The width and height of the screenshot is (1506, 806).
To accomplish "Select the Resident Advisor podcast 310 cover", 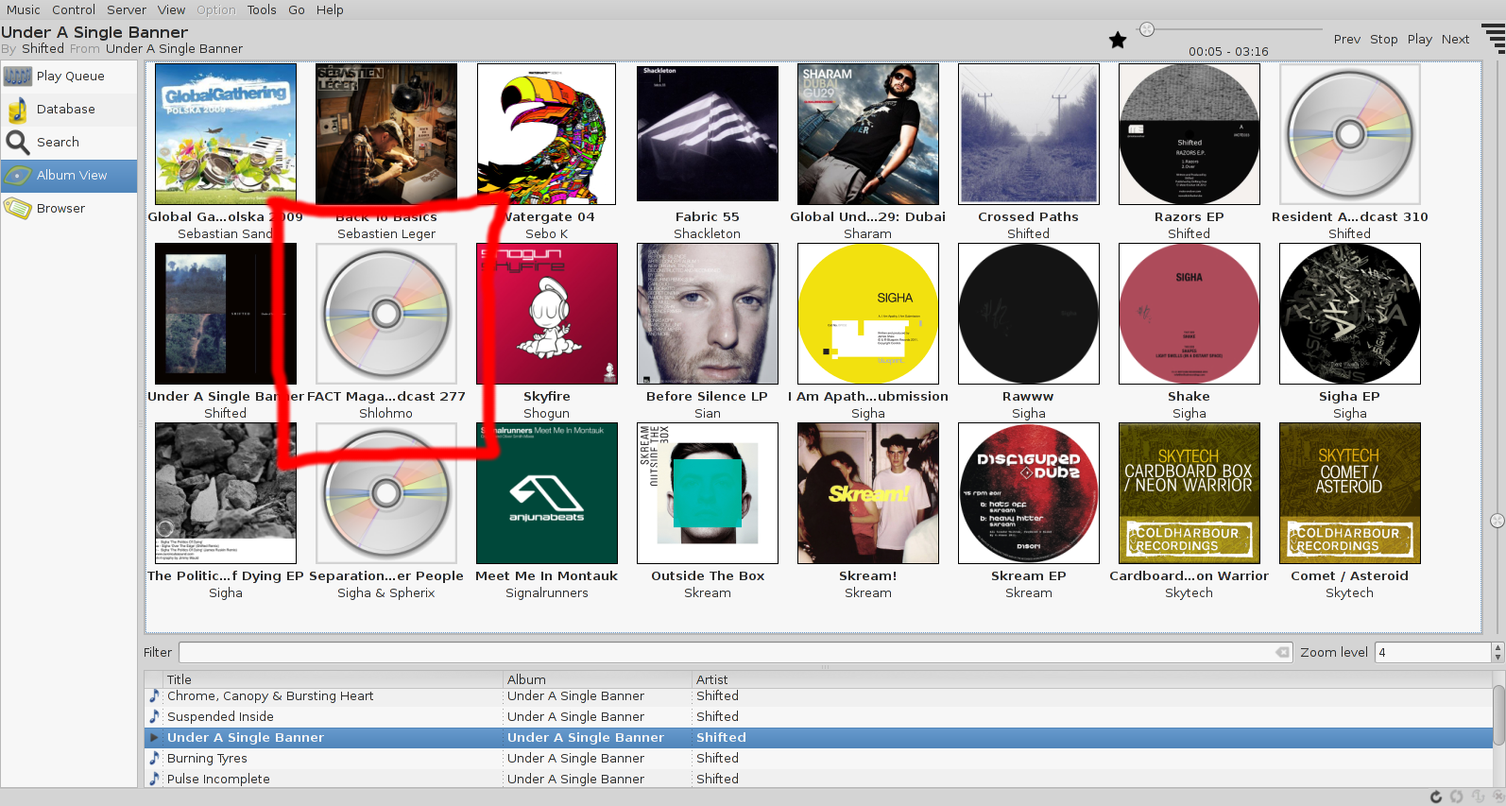I will 1350,134.
